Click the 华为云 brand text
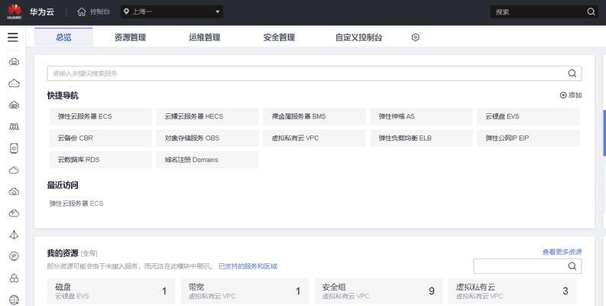 pos(42,11)
